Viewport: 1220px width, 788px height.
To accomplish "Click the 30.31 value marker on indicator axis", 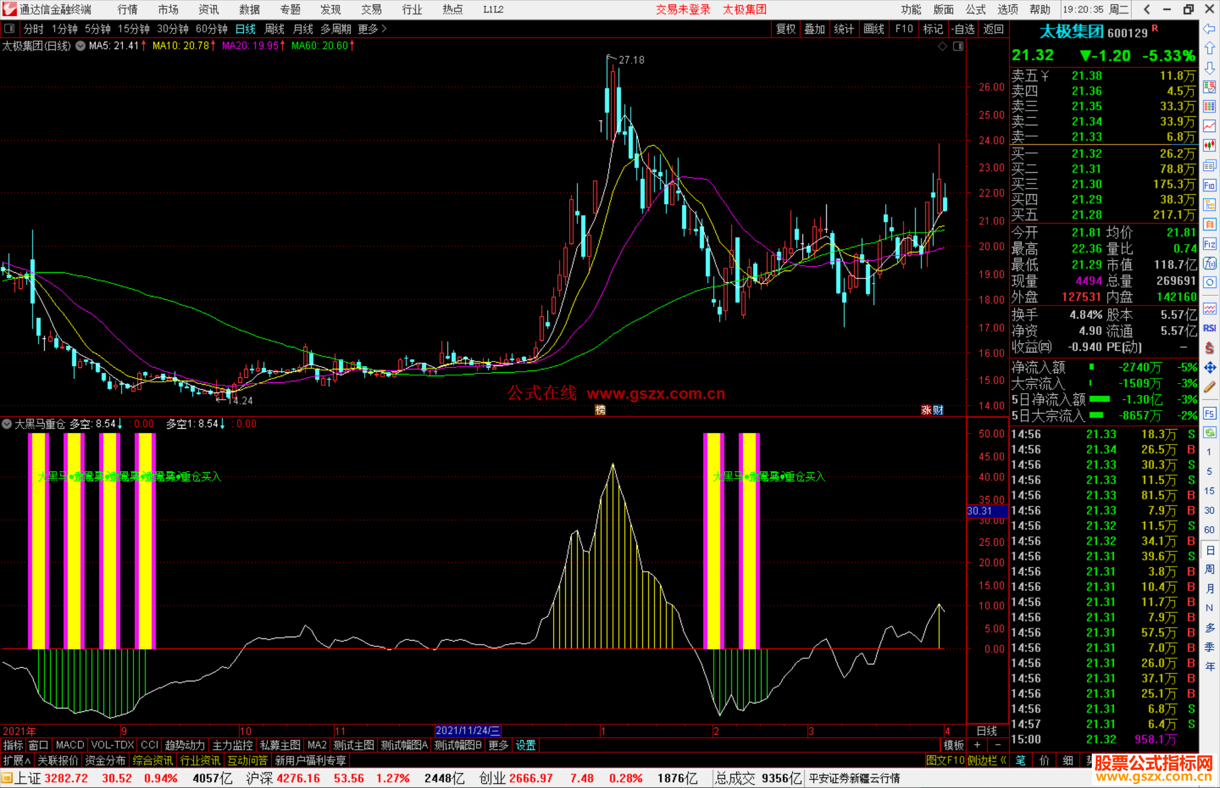I will (987, 511).
